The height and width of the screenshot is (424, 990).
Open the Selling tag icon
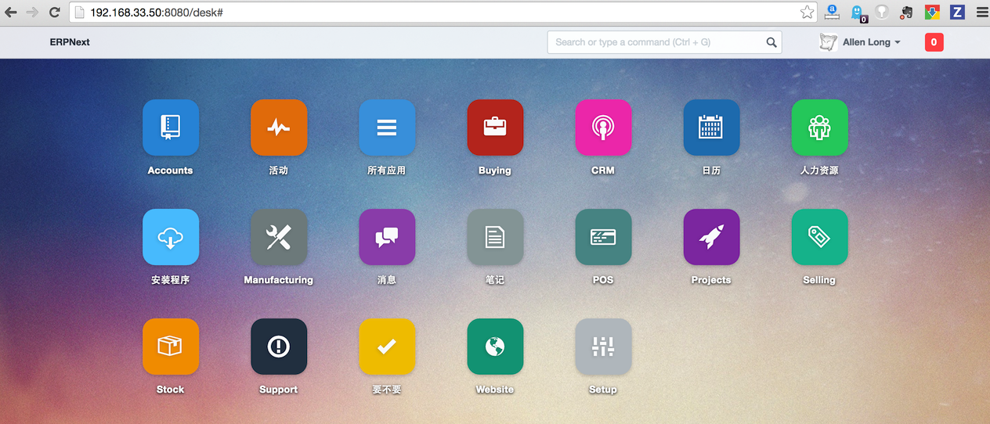[x=819, y=237]
